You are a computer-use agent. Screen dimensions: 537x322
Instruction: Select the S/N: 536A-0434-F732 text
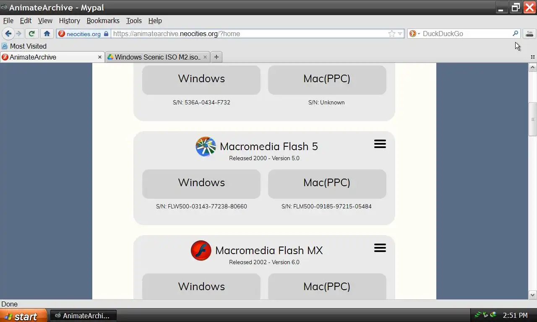(201, 102)
